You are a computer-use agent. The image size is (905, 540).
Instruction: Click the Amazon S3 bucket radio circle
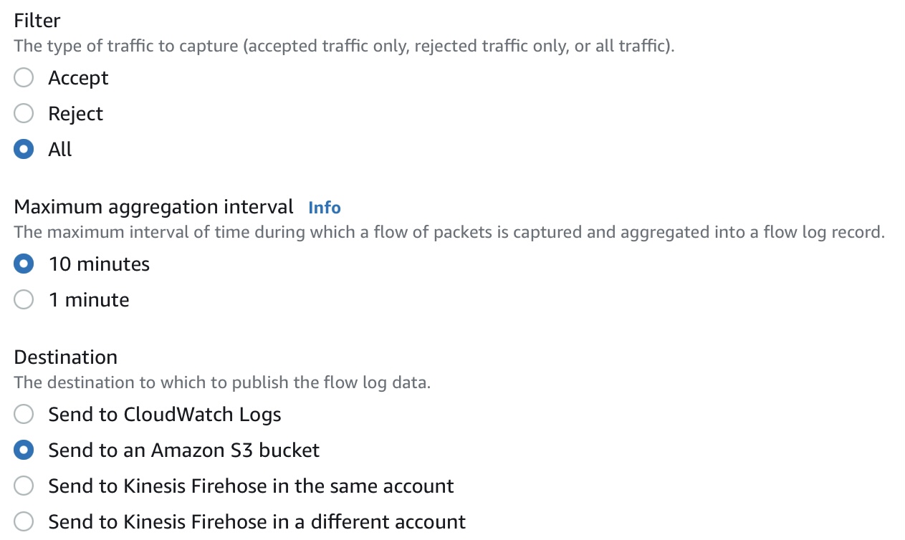[24, 450]
